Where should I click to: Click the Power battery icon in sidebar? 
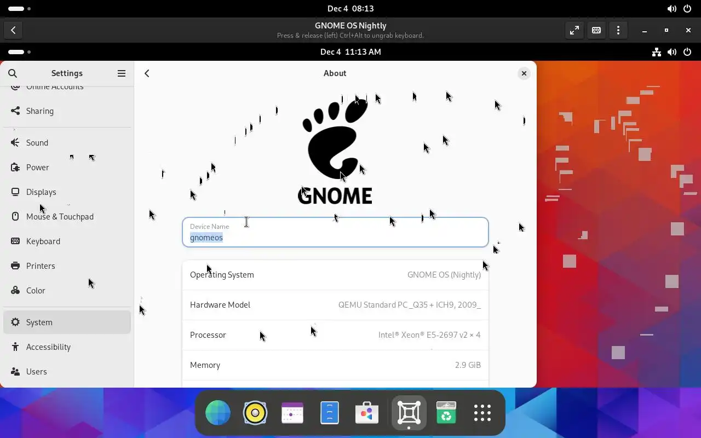[15, 167]
